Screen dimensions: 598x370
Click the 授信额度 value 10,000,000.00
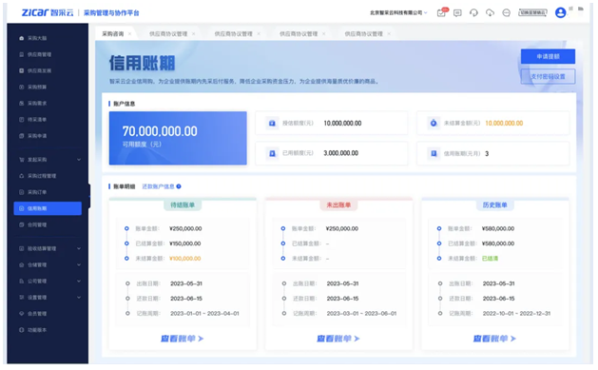pos(342,124)
